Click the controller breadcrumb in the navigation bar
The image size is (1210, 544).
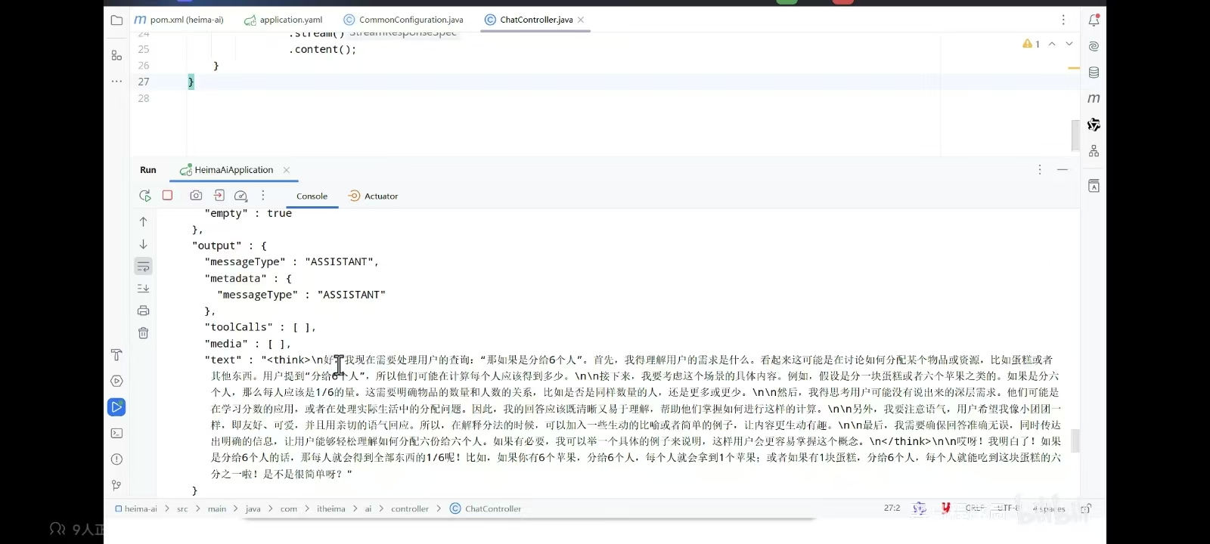[410, 508]
